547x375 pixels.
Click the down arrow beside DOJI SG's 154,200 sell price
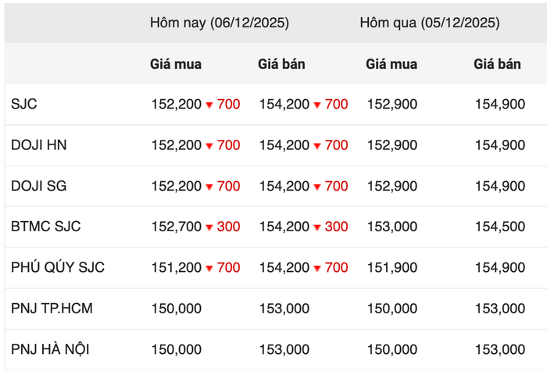pos(317,187)
